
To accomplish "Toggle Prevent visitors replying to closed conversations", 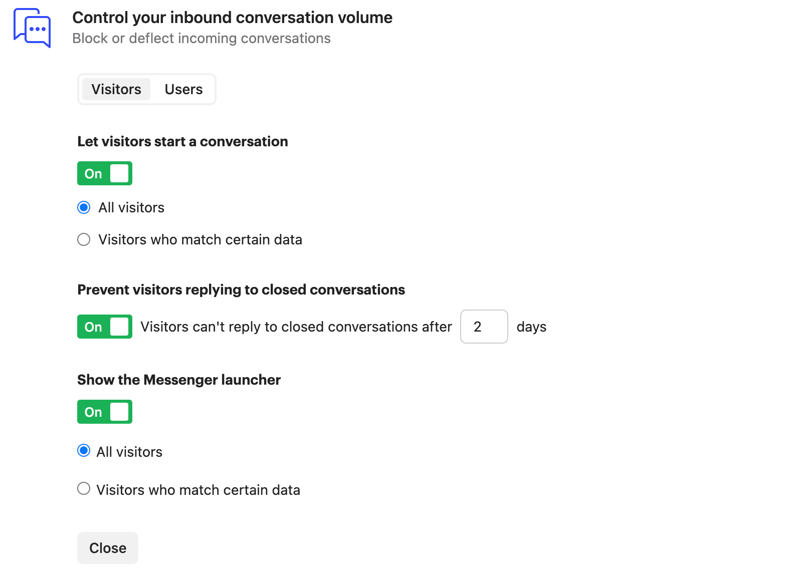I will pyautogui.click(x=105, y=327).
